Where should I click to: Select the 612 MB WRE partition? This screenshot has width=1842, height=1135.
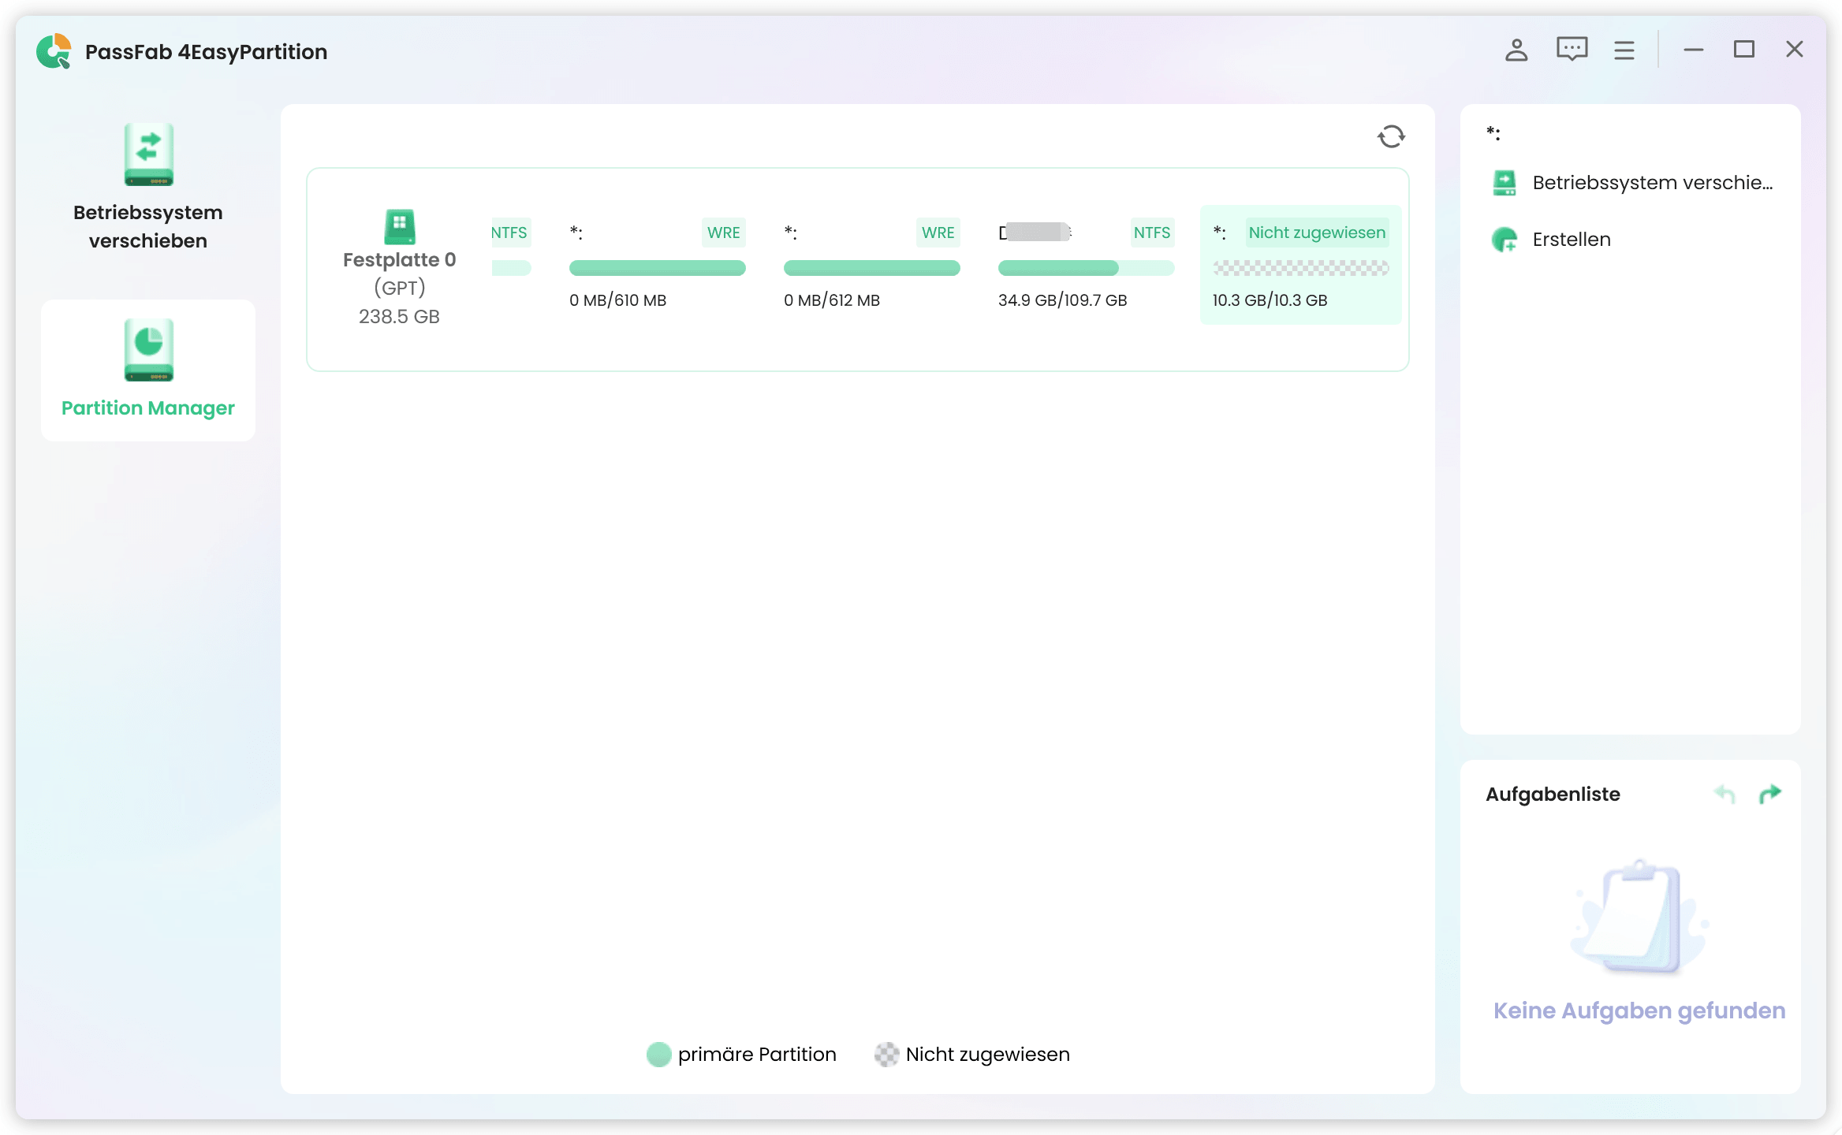tap(871, 265)
